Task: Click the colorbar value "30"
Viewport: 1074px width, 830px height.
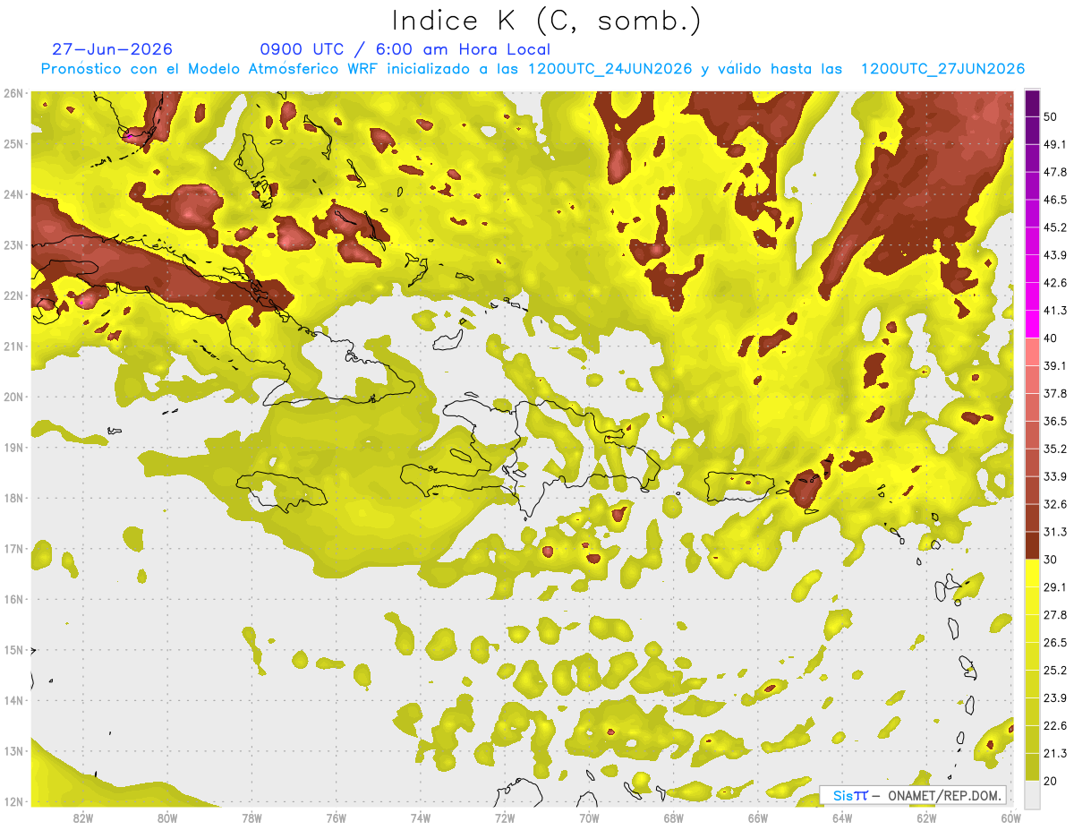Action: [x=1051, y=560]
